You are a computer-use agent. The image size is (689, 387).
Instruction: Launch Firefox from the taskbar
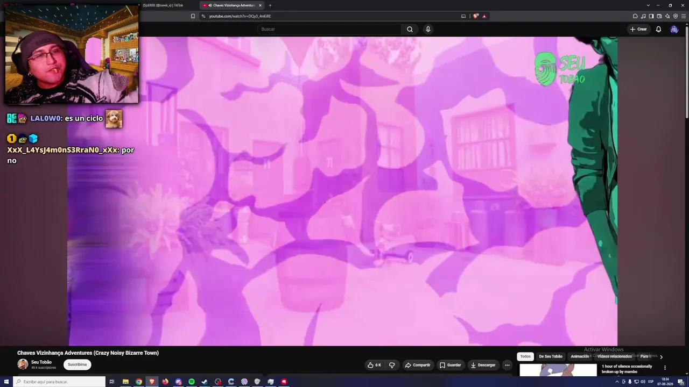(x=165, y=382)
